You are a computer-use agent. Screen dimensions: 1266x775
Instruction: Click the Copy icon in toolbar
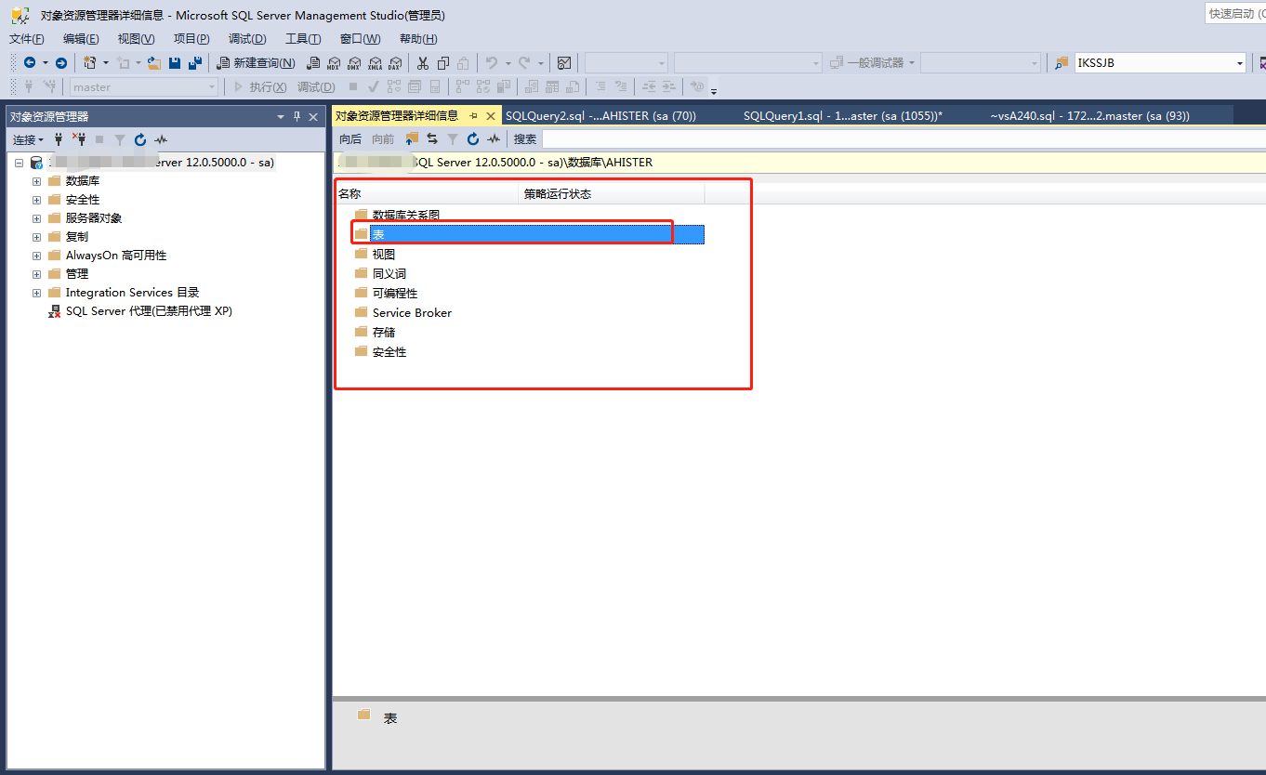point(443,62)
